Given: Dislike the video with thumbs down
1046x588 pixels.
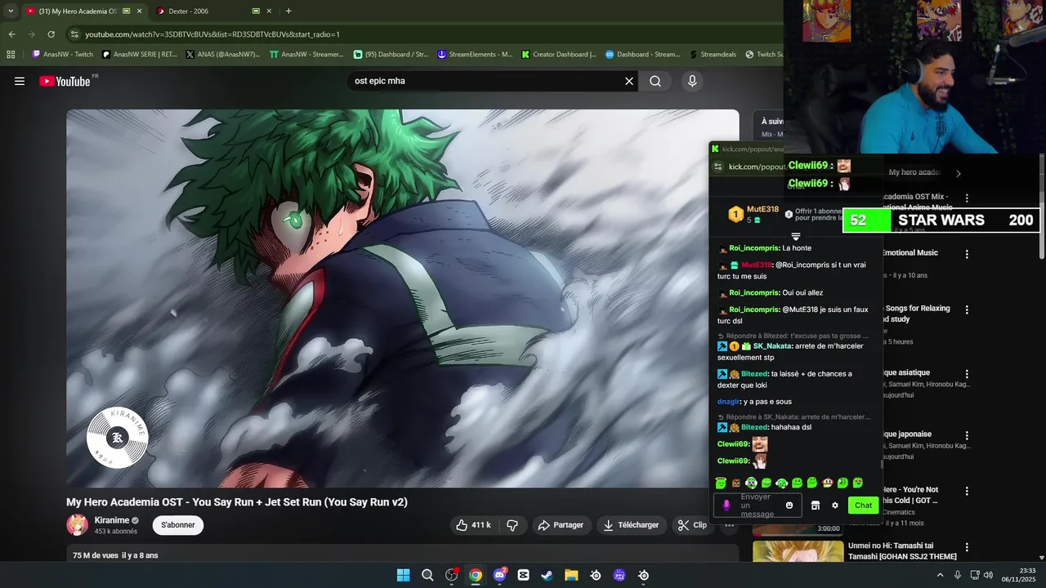Looking at the screenshot, I should [x=512, y=525].
